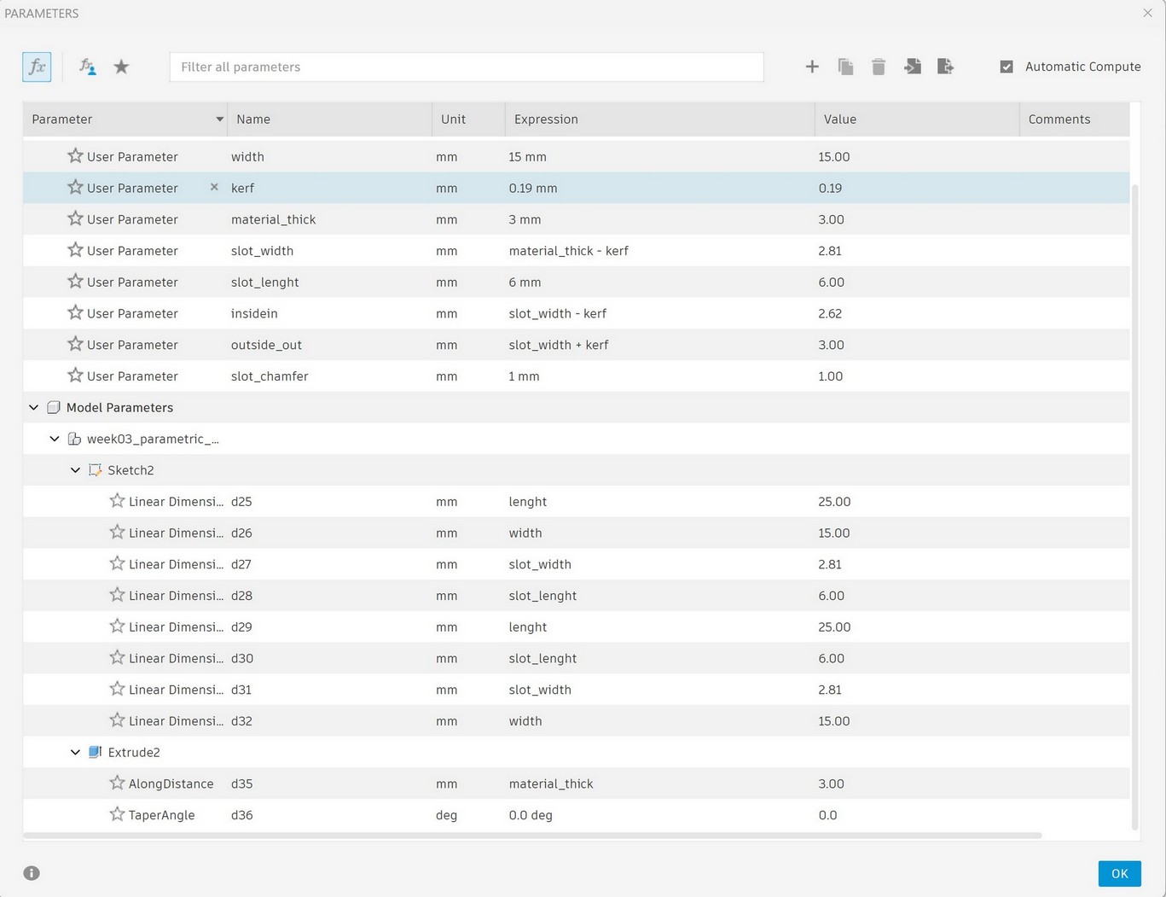
Task: Delete selected parameter using the trash icon
Action: tap(879, 67)
